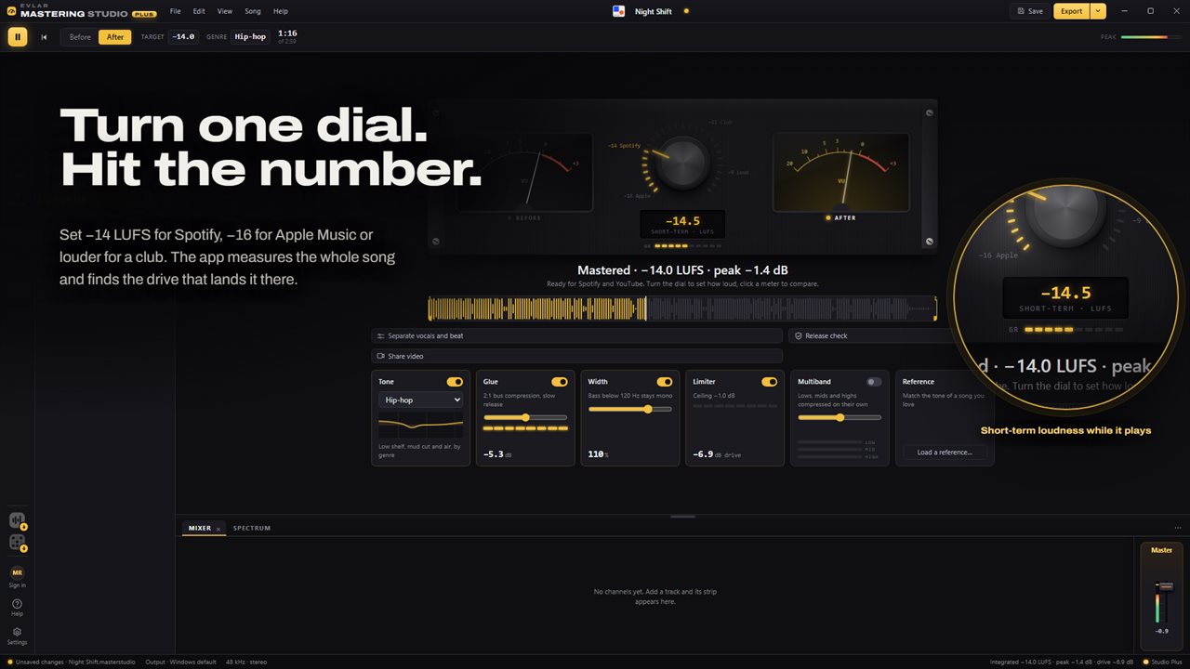Screen dimensions: 1190x669
Task: Open the Hip-hop dropdown in Tone card
Action: pos(420,400)
